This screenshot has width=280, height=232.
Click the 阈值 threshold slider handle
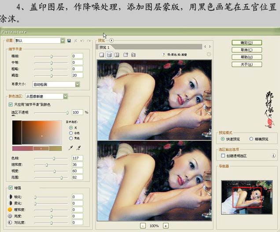click(51, 76)
